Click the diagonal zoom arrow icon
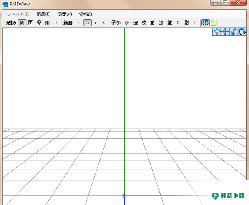249x205 pixels. [x=234, y=32]
